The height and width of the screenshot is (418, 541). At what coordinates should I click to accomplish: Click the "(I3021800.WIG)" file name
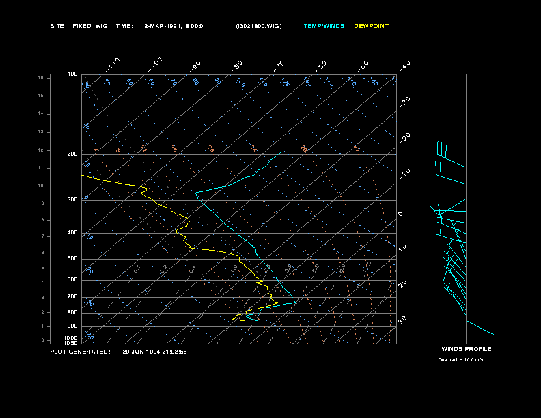coord(259,26)
